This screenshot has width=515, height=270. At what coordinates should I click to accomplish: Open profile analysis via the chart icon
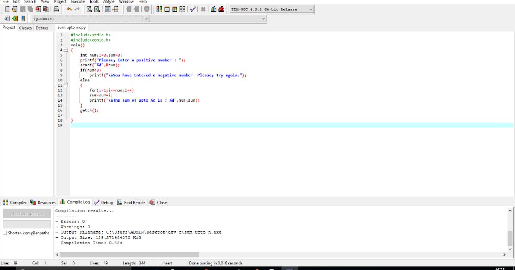coord(213,9)
